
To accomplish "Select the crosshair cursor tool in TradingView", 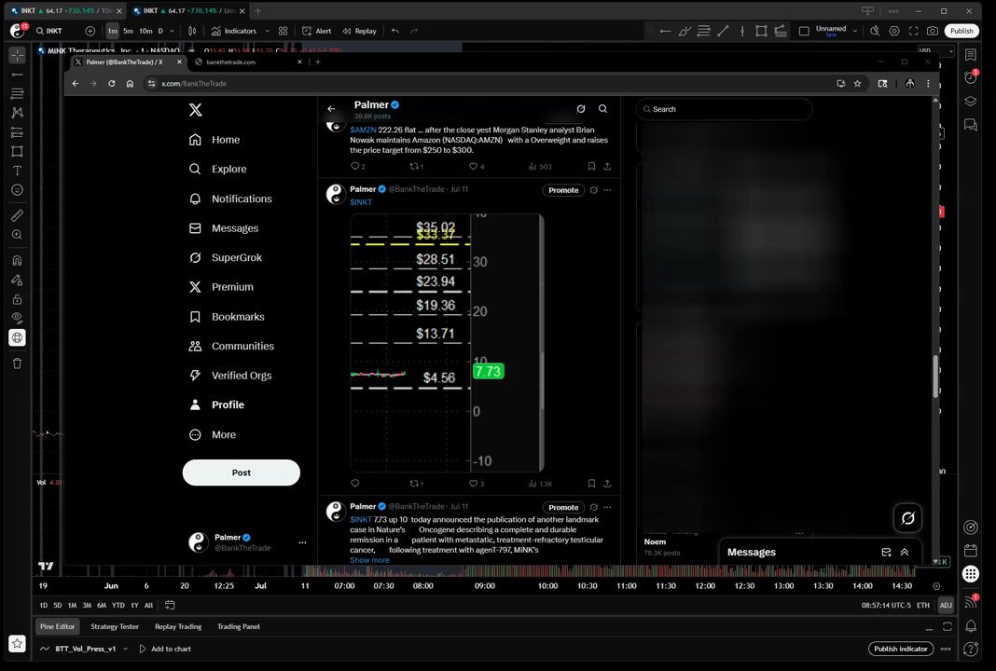I will click(17, 55).
